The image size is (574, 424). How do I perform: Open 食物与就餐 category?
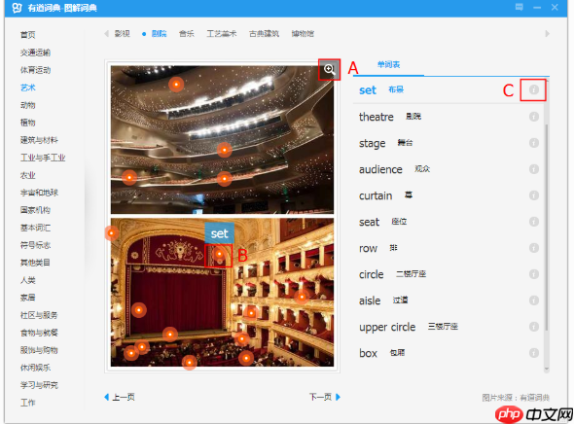pos(39,333)
